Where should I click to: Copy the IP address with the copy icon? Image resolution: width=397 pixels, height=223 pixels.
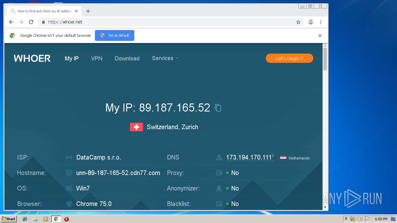[218, 108]
